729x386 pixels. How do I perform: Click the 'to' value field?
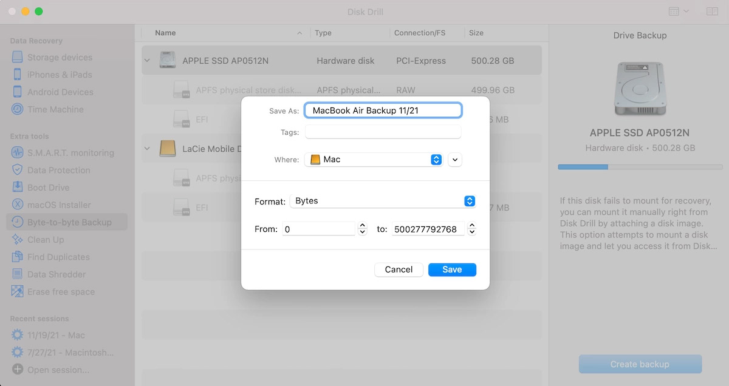tap(428, 229)
